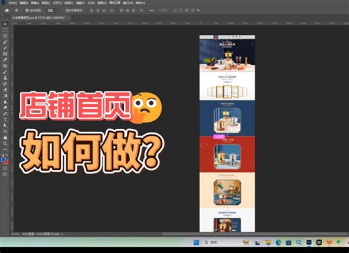This screenshot has width=349, height=253.
Task: Click the red banner section of the artwork
Action: [227, 154]
